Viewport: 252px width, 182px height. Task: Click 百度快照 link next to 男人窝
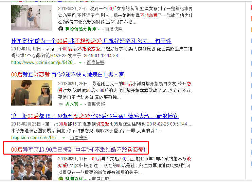click(x=96, y=104)
